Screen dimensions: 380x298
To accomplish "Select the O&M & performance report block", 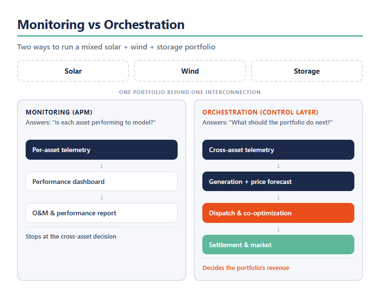I will tap(102, 213).
